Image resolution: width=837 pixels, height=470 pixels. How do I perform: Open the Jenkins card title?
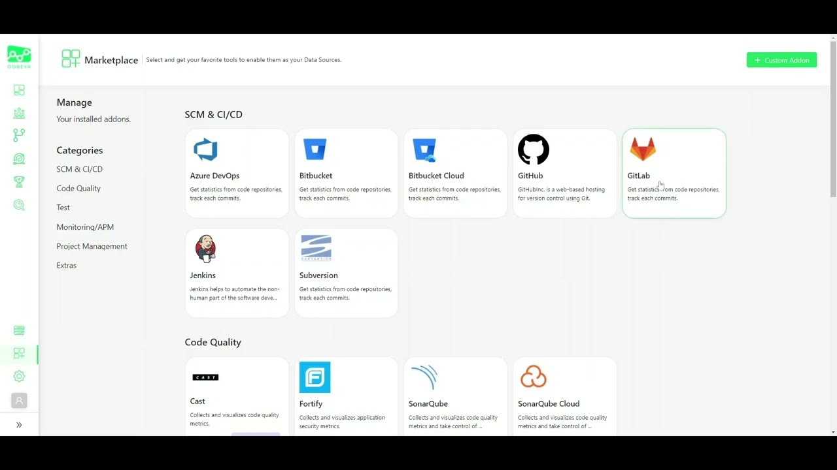203,275
